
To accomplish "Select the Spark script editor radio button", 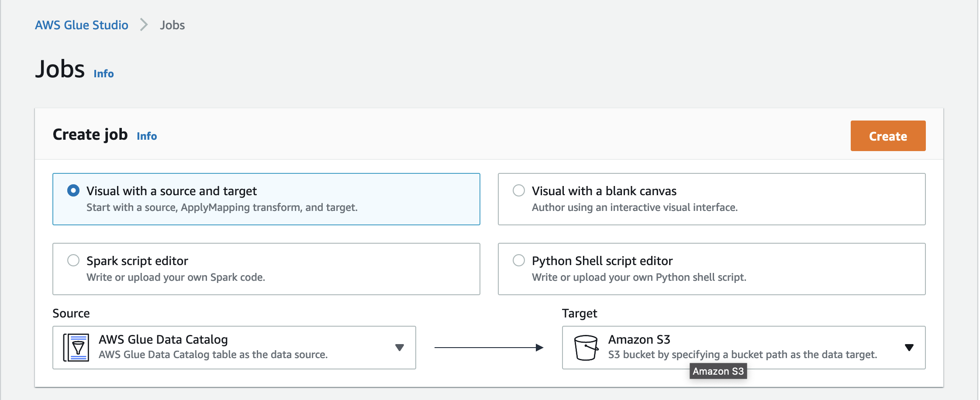I will click(73, 261).
